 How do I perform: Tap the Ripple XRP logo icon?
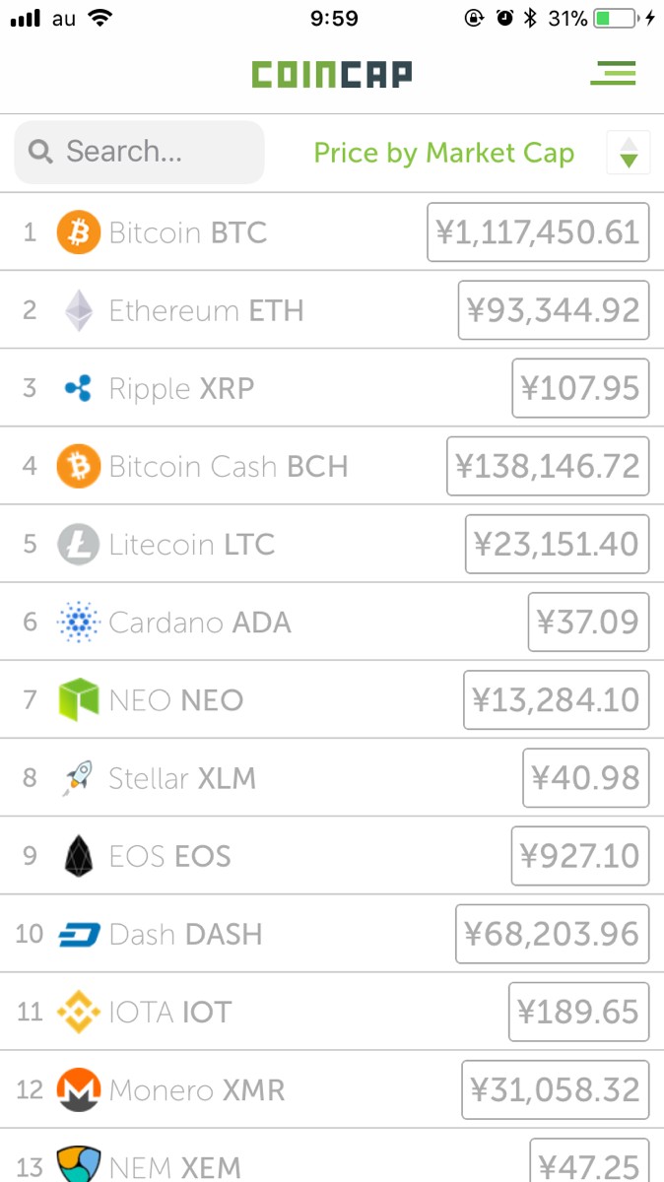79,389
